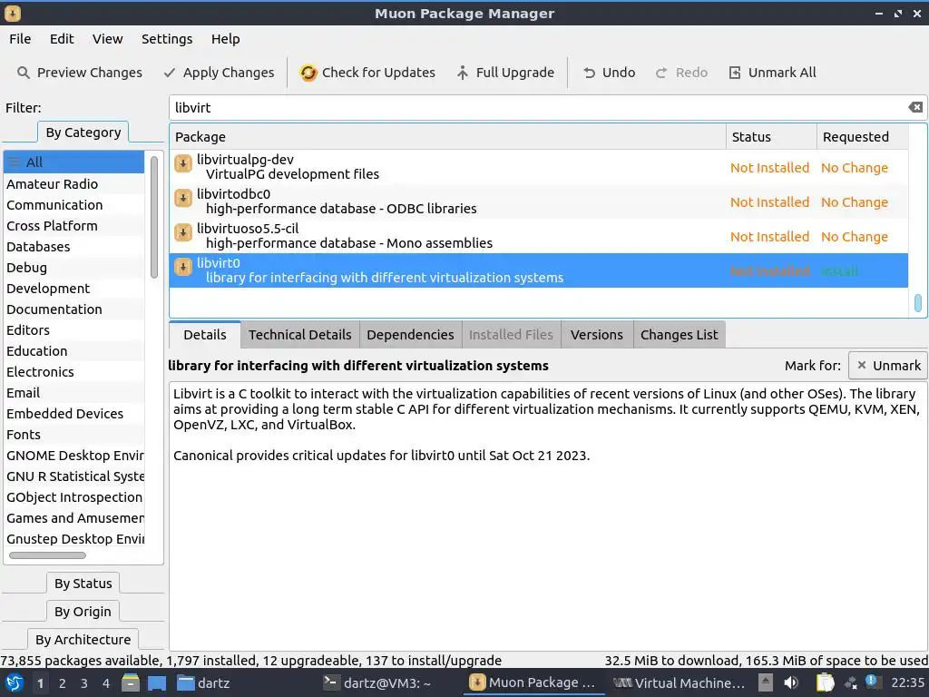Image resolution: width=929 pixels, height=697 pixels.
Task: Click the libvirtodbc0 package icon
Action: pyautogui.click(x=183, y=198)
